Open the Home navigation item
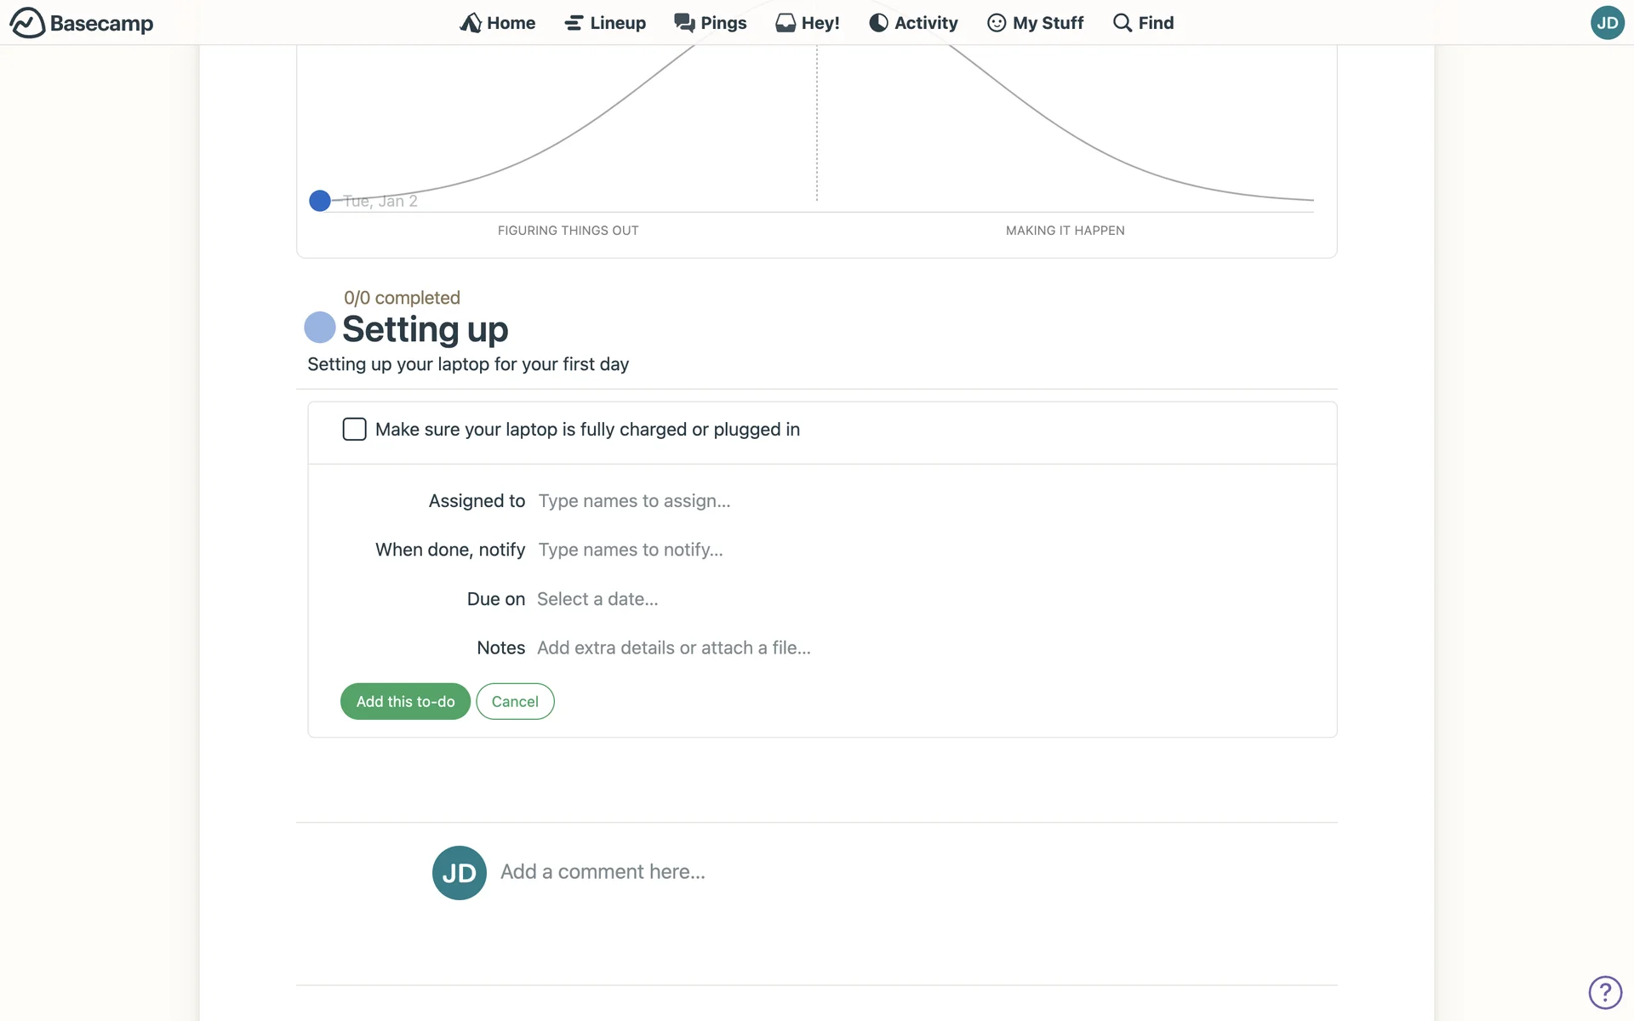This screenshot has width=1634, height=1021. point(497,23)
